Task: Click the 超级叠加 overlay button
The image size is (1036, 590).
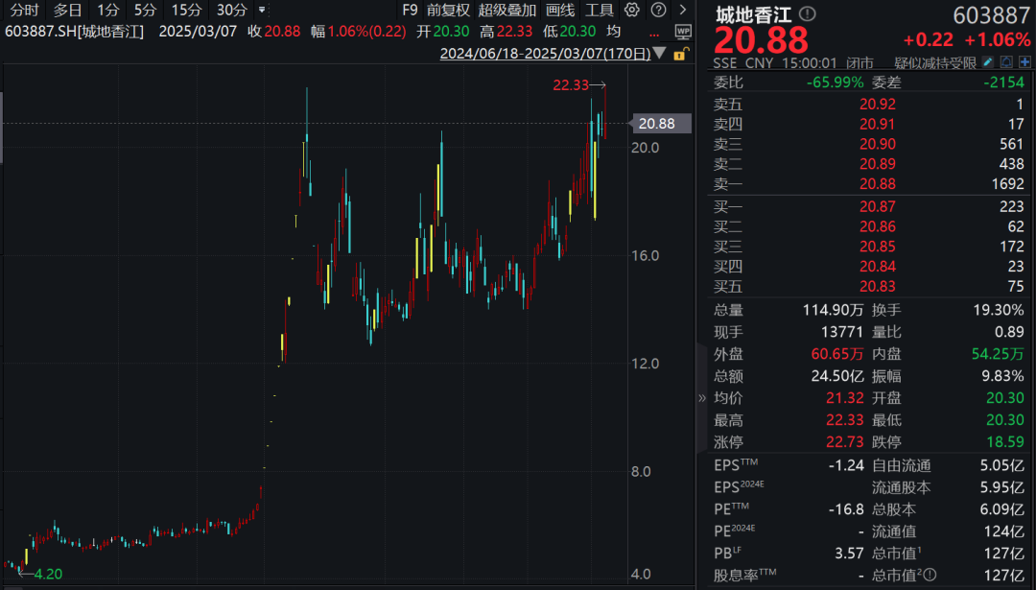Action: [507, 10]
